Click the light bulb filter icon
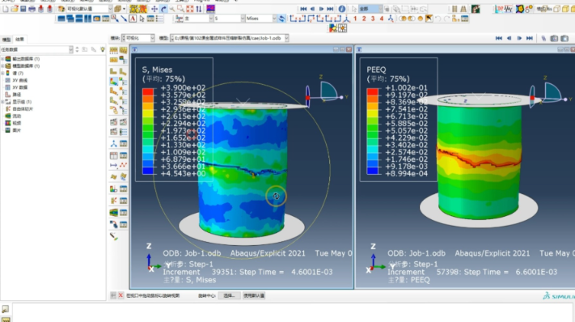Screen dimensions: 575x322 click(103, 49)
